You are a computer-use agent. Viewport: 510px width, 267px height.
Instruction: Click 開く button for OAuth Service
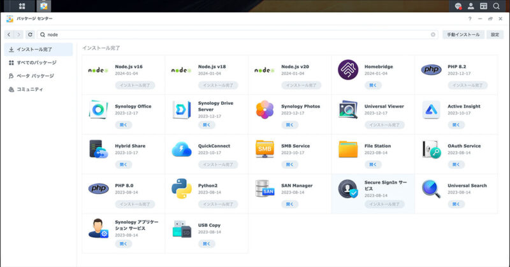pos(456,165)
